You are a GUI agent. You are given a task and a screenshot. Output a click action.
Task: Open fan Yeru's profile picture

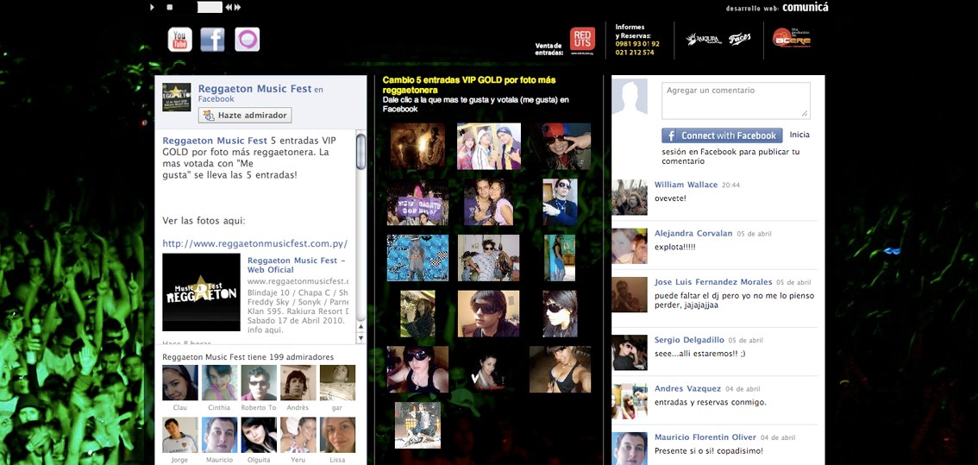pyautogui.click(x=298, y=435)
